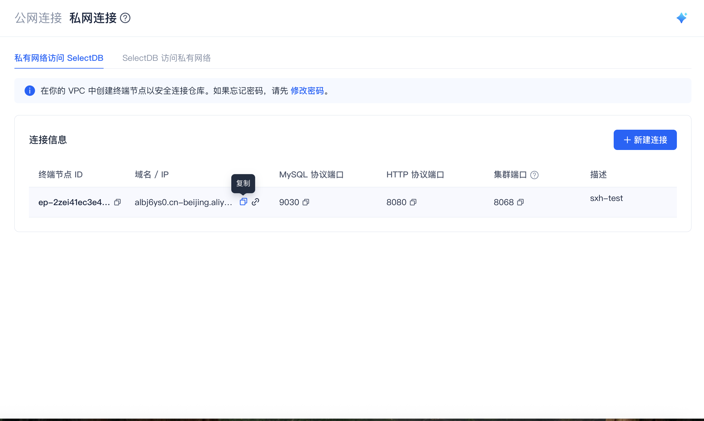
Task: Follow the 修改密码 link
Action: [x=307, y=91]
